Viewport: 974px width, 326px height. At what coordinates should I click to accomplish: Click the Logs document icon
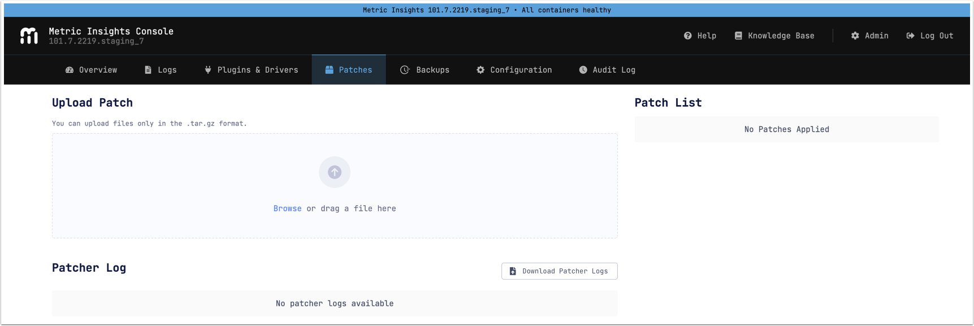(x=148, y=70)
